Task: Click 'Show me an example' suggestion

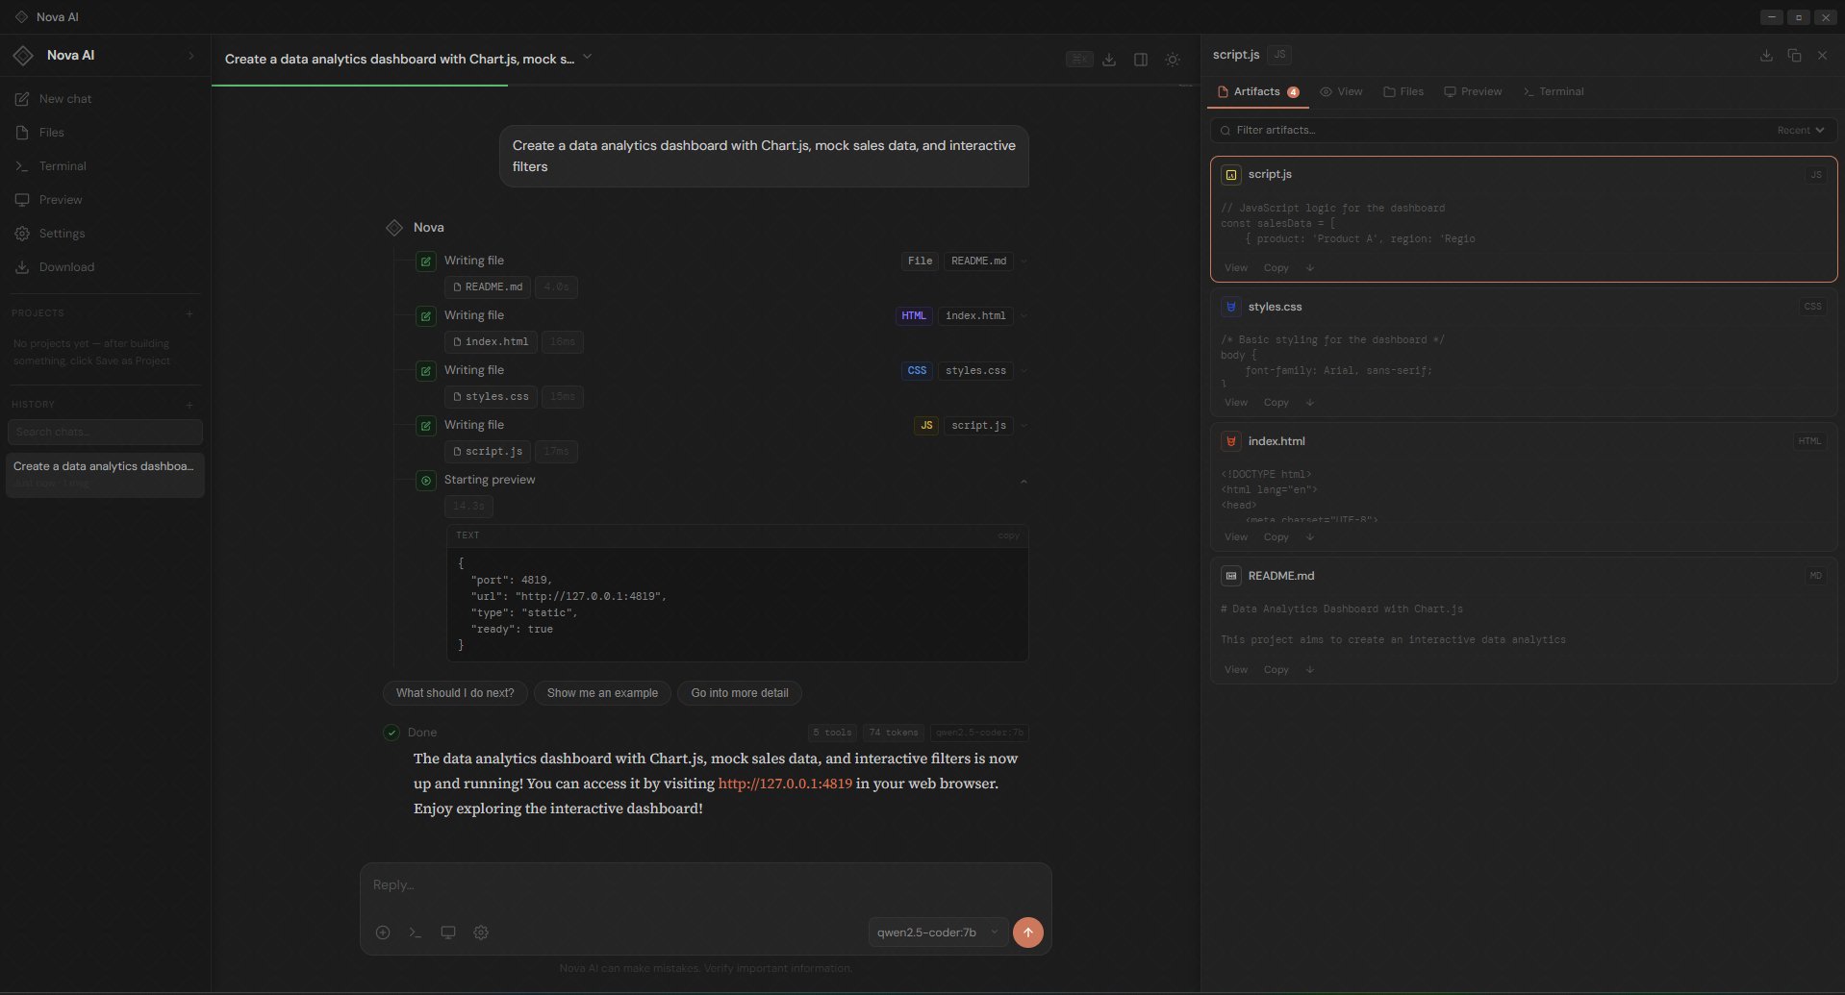Action: click(602, 693)
